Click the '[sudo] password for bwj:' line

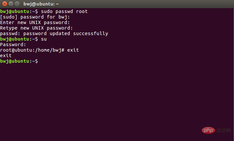(x=35, y=17)
